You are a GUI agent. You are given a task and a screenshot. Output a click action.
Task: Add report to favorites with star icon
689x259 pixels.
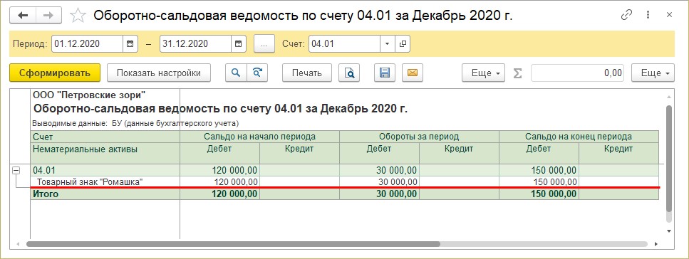[x=78, y=16]
